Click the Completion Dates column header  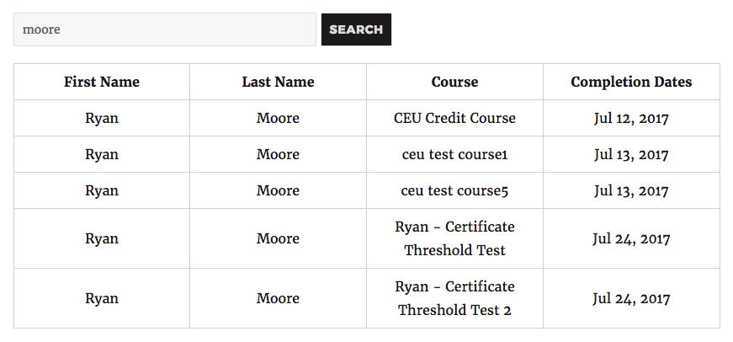(x=631, y=82)
